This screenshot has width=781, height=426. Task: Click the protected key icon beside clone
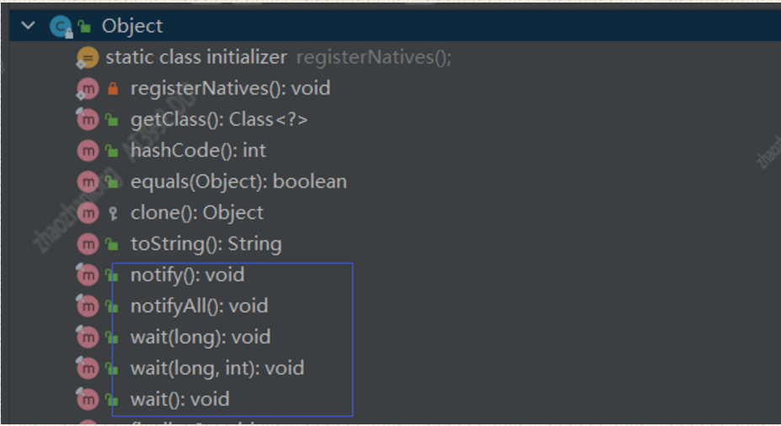[113, 213]
